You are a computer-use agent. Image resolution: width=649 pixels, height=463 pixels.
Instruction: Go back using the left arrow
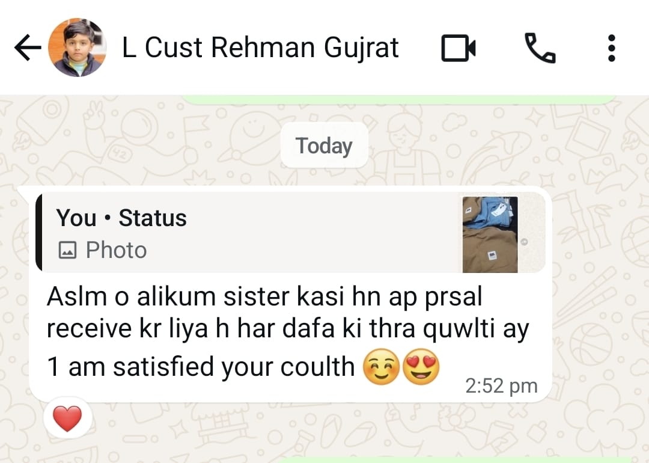coord(28,48)
